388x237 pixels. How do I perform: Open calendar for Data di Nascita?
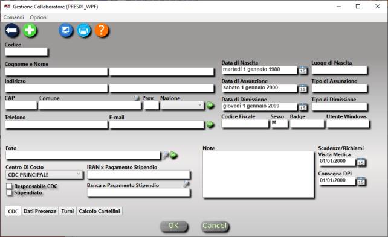pyautogui.click(x=303, y=70)
